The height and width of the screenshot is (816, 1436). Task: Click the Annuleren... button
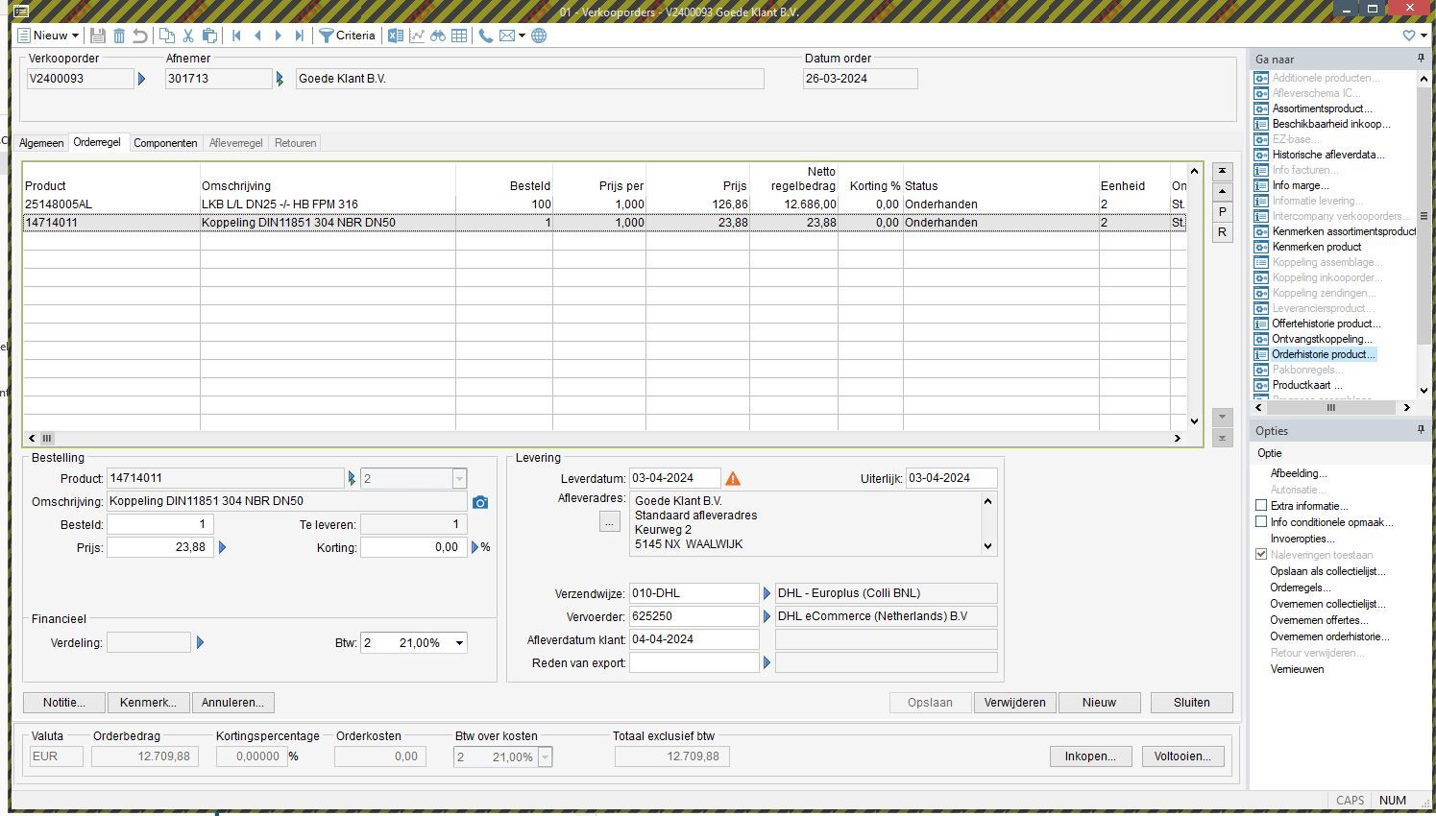(x=233, y=703)
